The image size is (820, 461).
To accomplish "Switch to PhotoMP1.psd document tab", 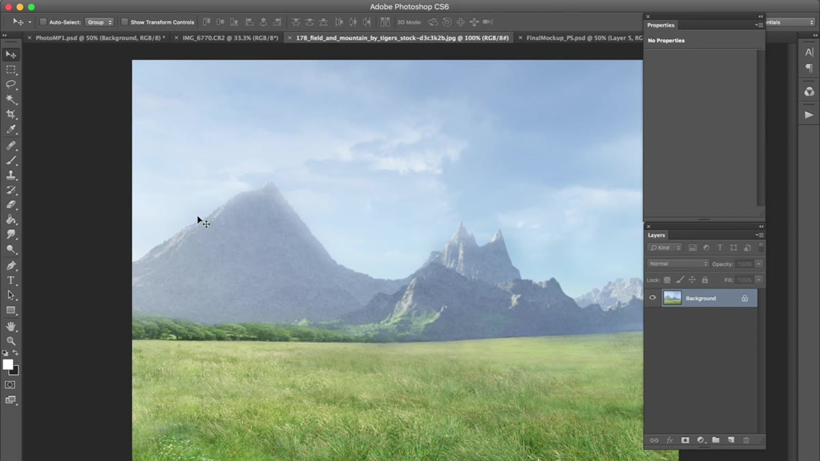I will 100,38.
